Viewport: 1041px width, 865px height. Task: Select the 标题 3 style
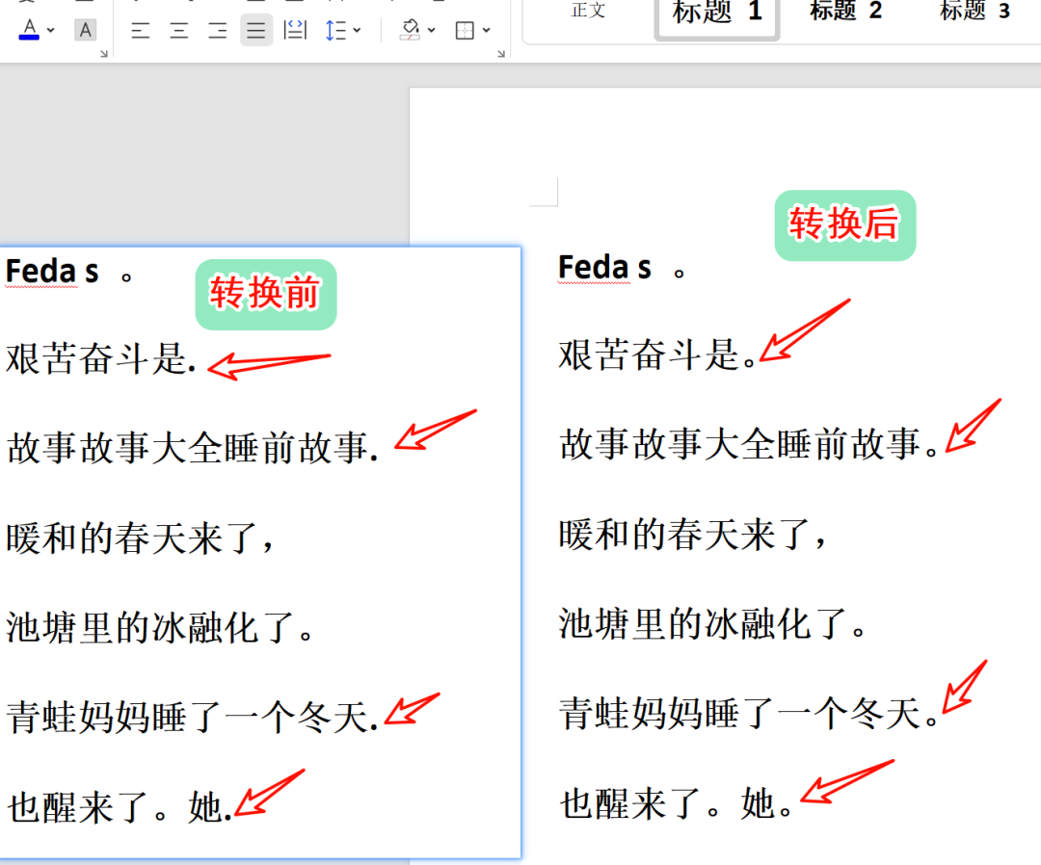click(x=974, y=13)
